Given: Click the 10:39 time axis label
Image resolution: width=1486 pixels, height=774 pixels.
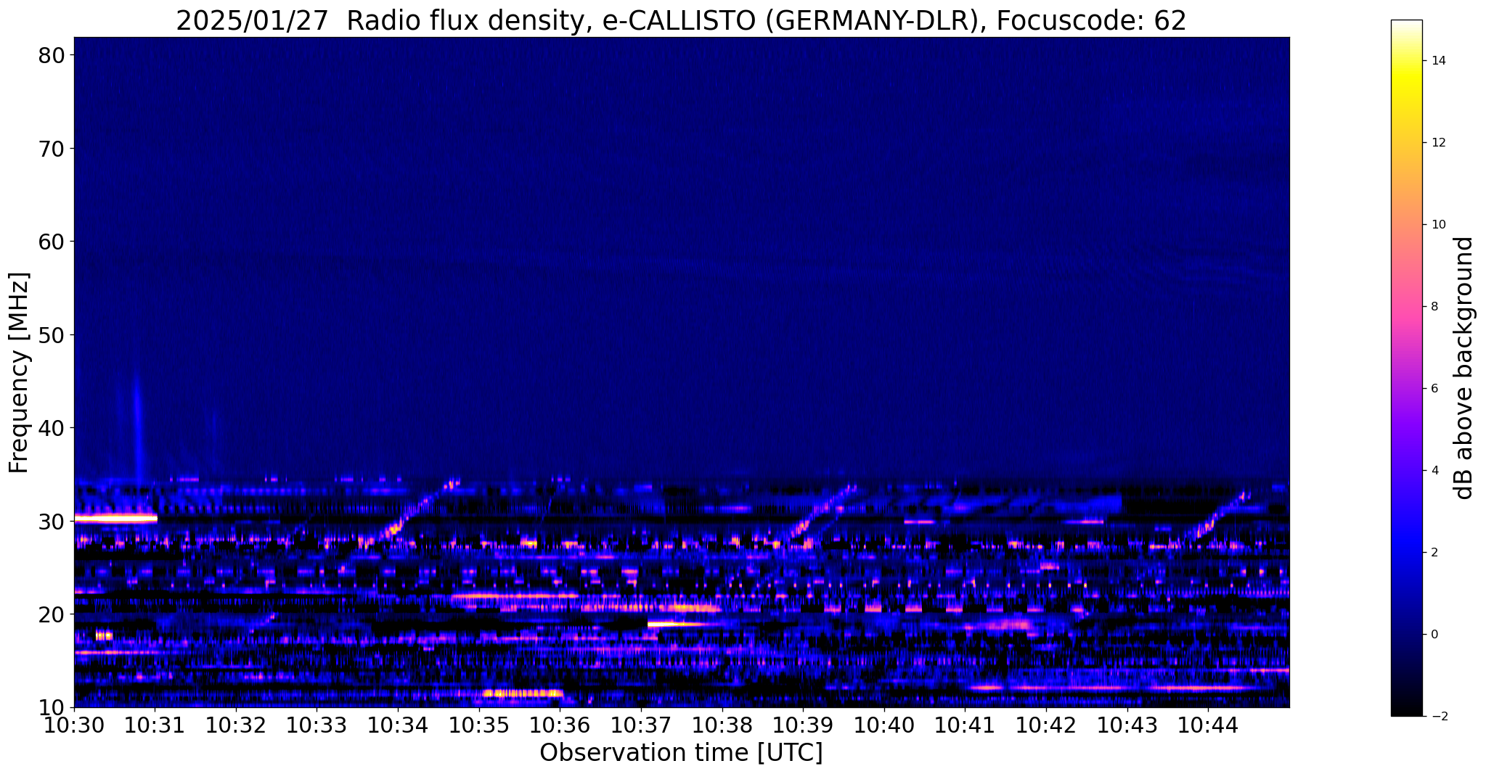Looking at the screenshot, I should point(803,725).
